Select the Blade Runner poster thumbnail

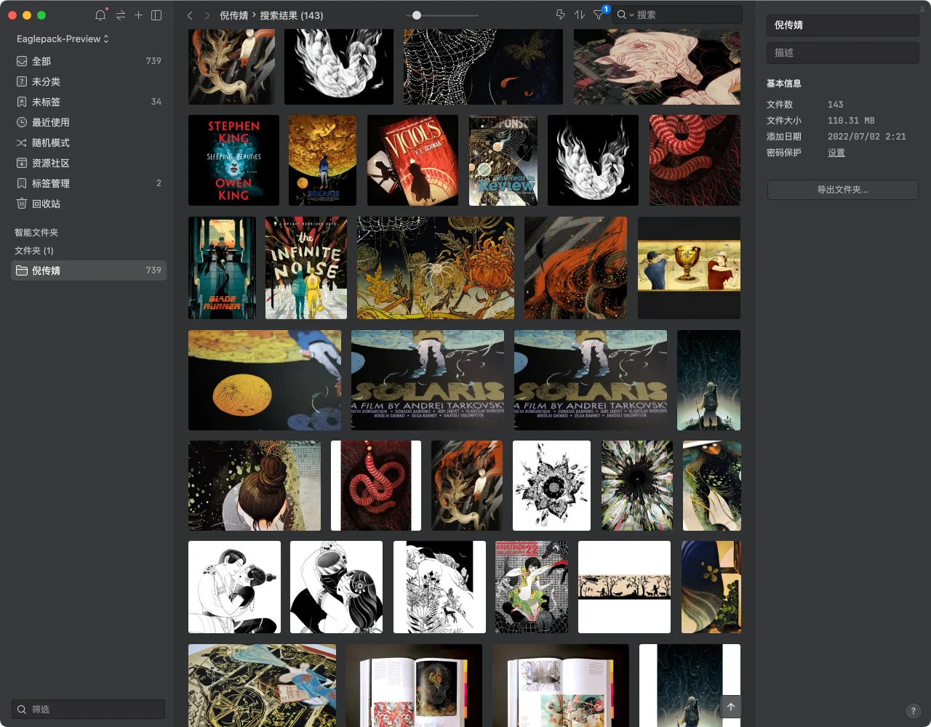point(222,268)
